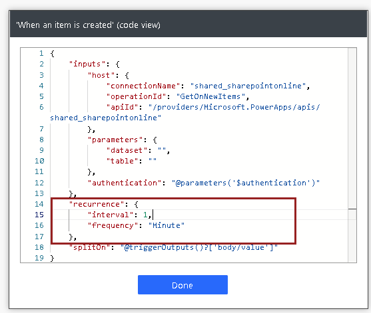
Task: Click the "table" key on line 10
Action: point(122,161)
